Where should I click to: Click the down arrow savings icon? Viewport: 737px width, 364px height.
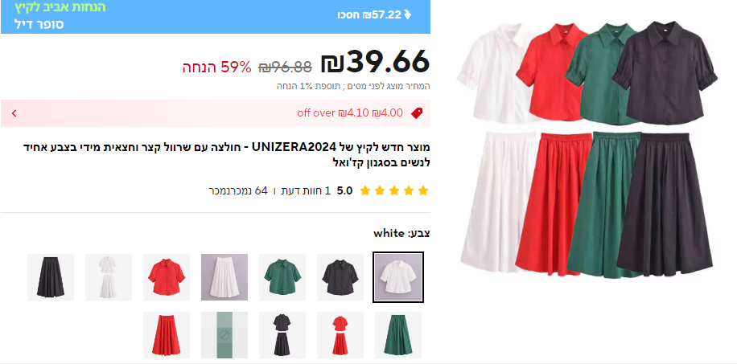(407, 15)
